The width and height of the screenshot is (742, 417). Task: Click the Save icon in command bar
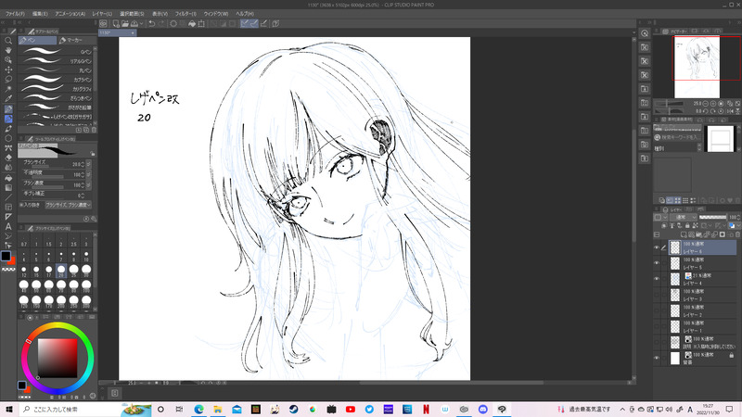click(134, 24)
